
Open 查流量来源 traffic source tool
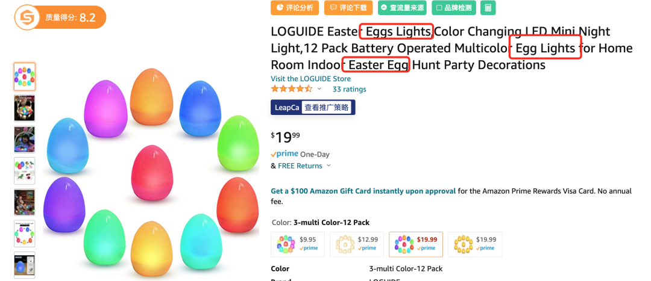(401, 8)
